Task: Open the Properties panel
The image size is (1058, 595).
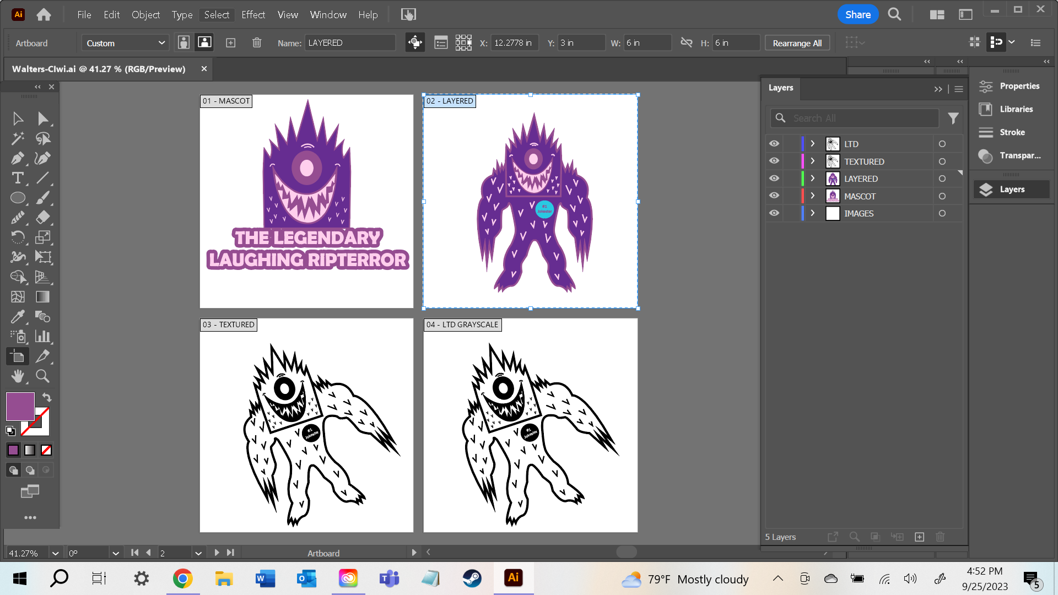Action: tap(1011, 86)
